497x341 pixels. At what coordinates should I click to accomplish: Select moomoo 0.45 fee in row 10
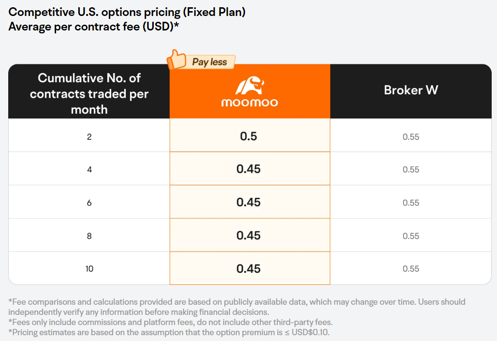tap(248, 268)
